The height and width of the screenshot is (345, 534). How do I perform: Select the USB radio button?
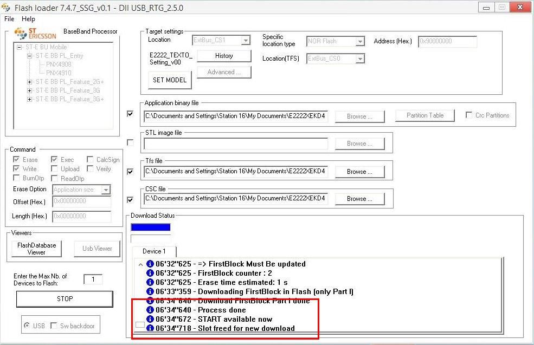(27, 326)
